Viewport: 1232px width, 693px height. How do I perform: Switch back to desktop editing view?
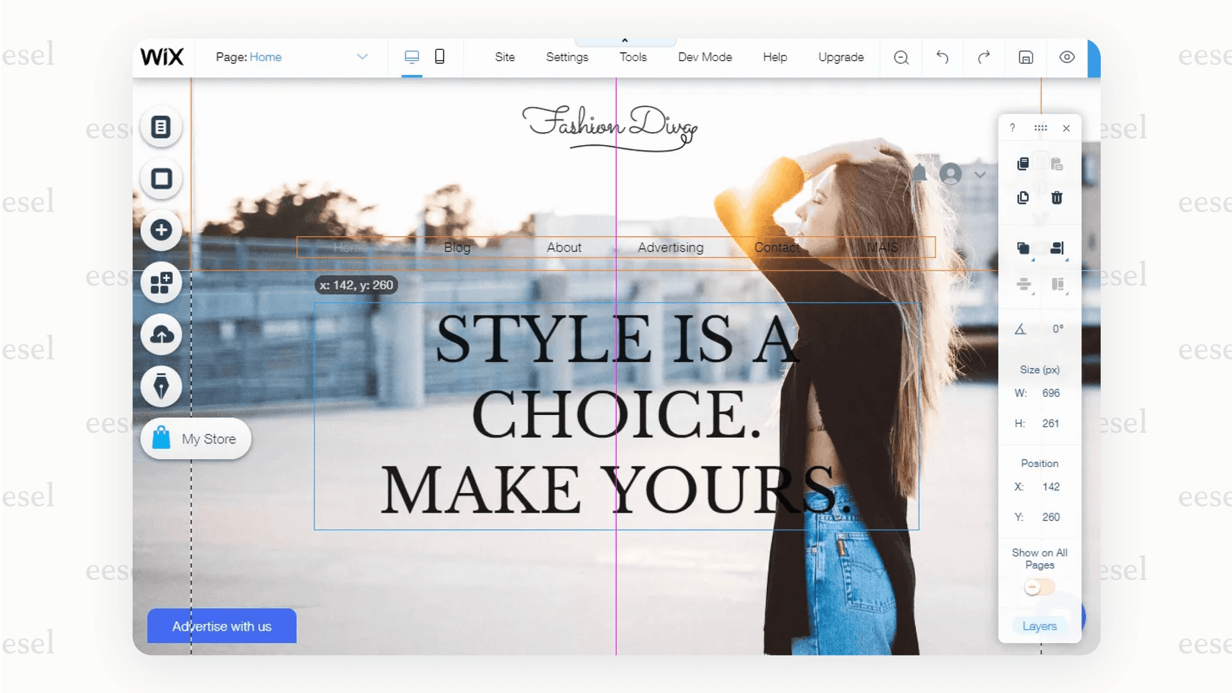411,56
